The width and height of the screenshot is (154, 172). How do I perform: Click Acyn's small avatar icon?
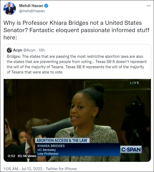(9, 50)
